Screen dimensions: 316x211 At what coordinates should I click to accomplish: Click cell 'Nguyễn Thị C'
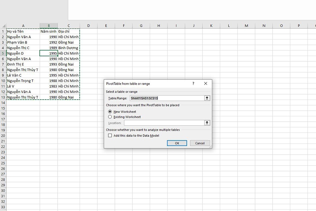pos(23,48)
